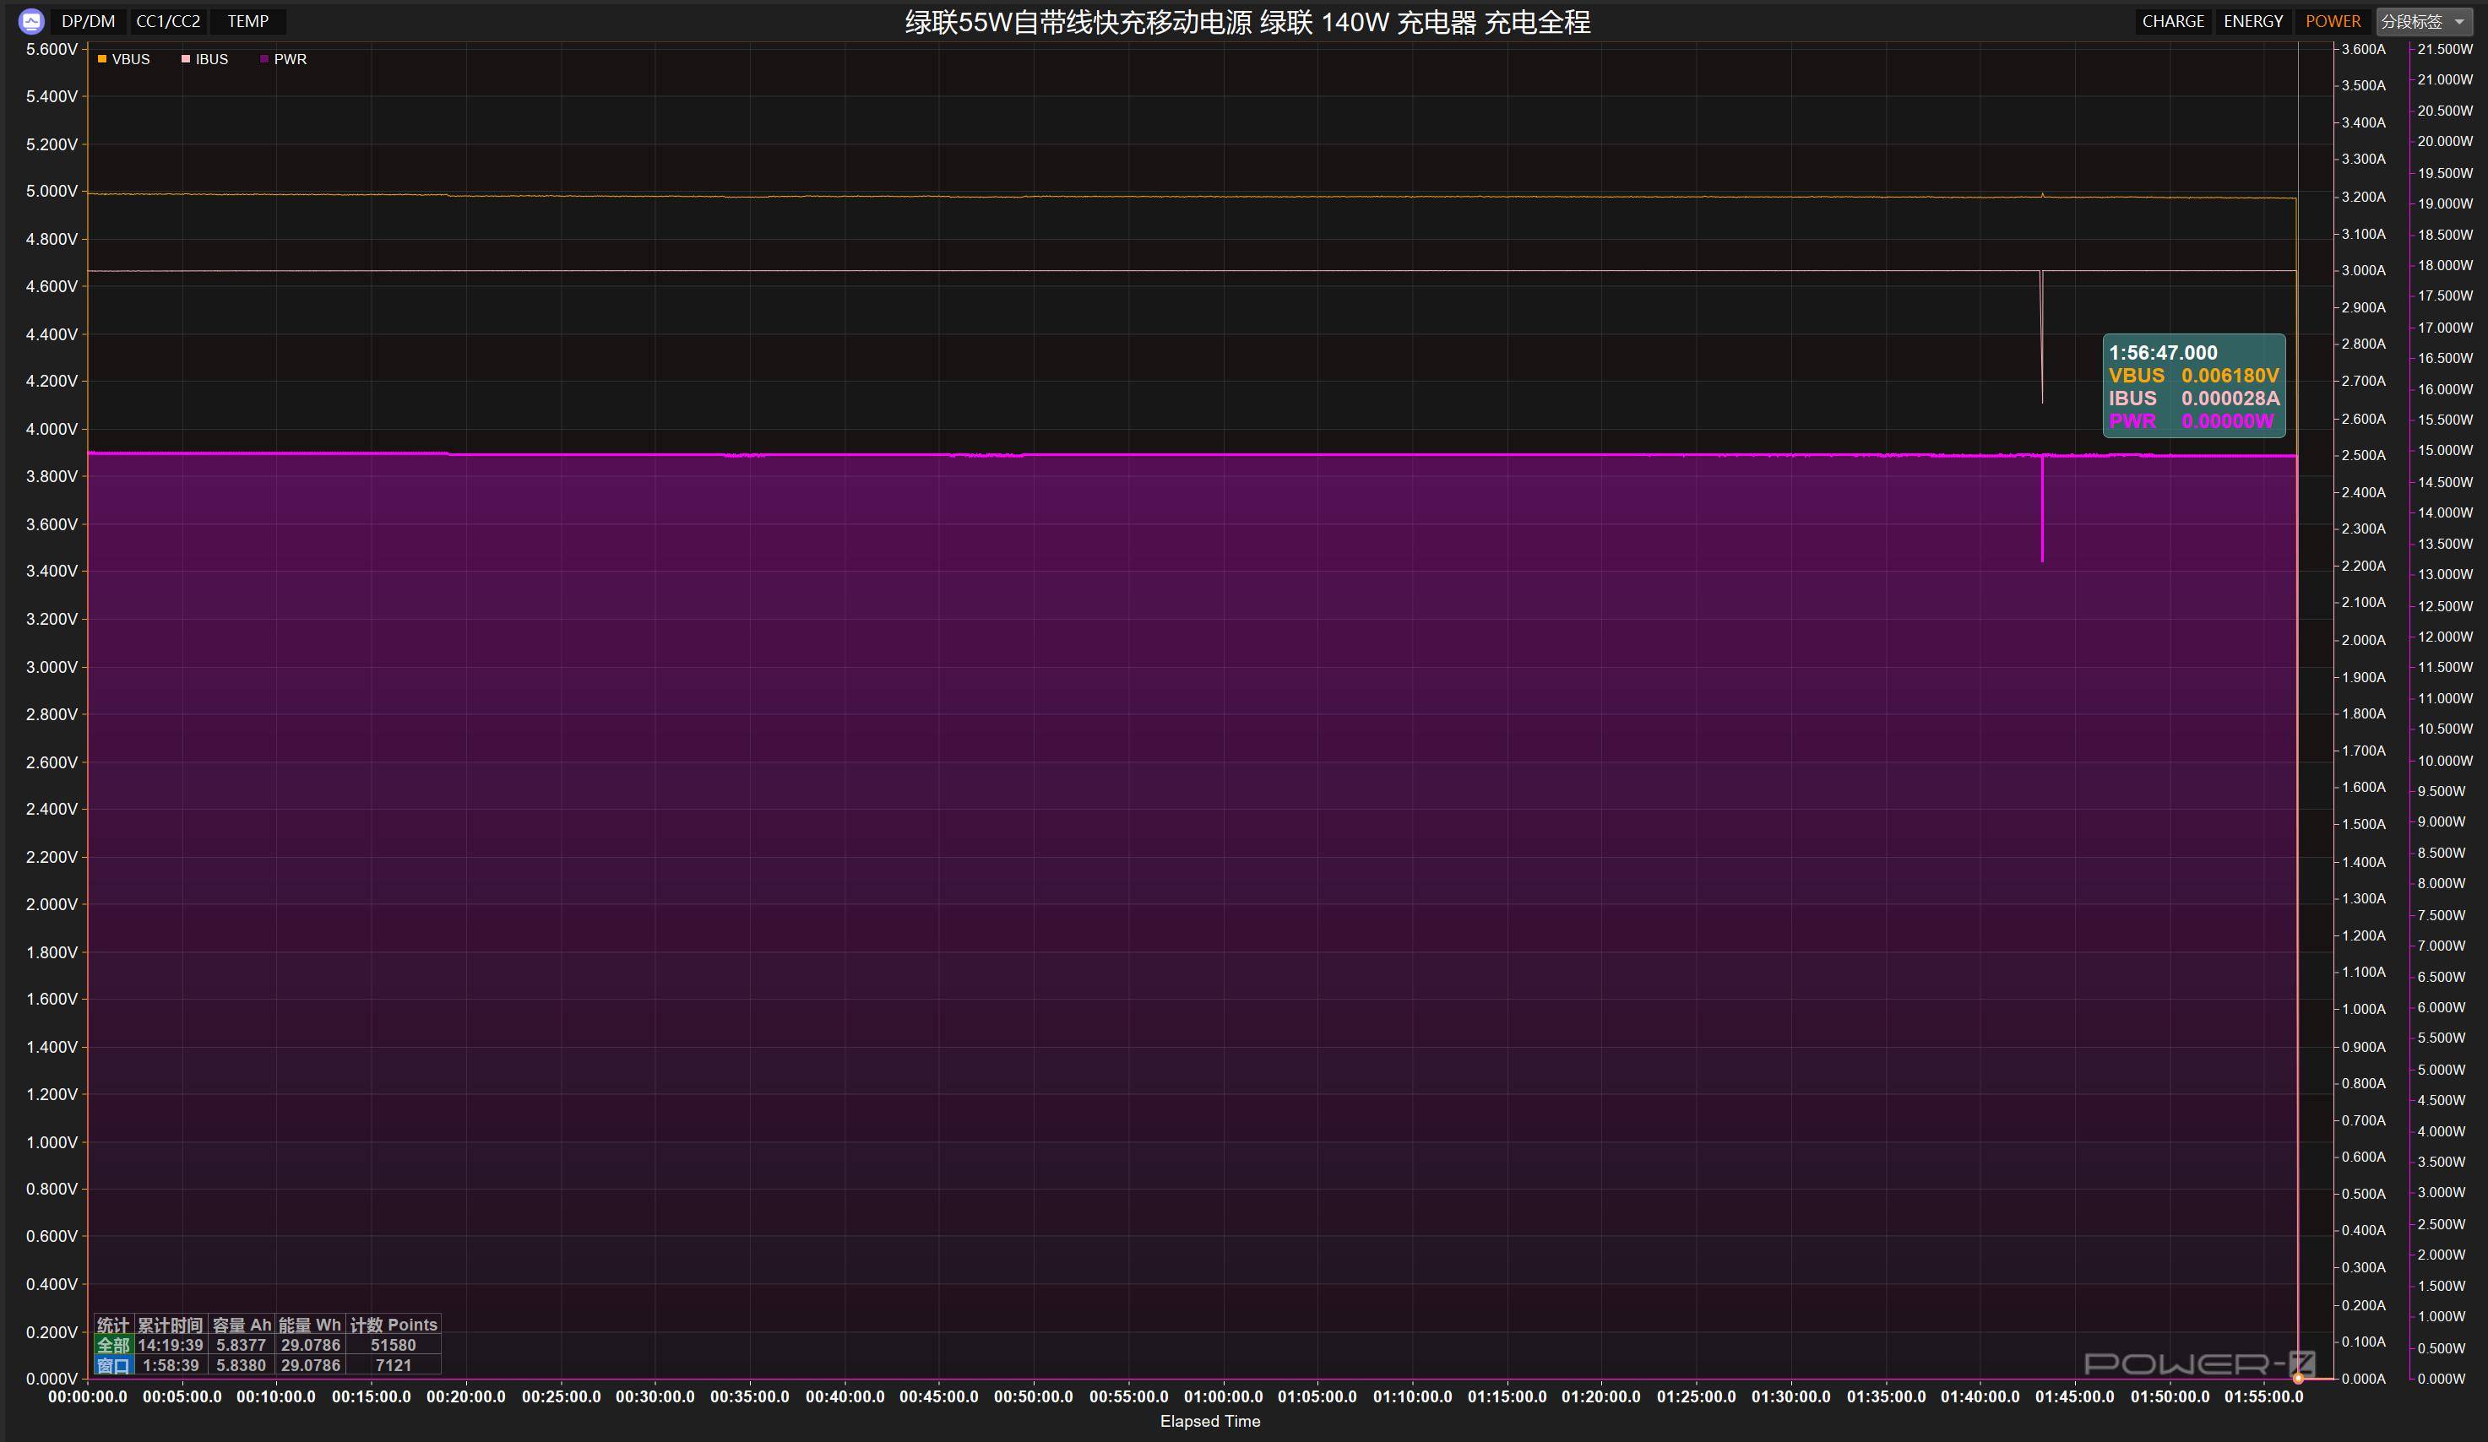Switch to CHARGE view
This screenshot has height=1442, width=2488.
pyautogui.click(x=2172, y=21)
